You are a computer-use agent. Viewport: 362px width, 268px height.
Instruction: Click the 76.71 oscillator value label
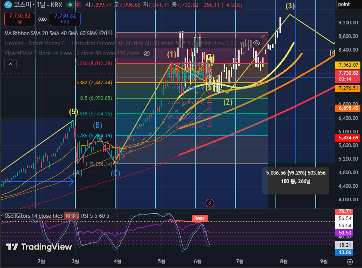coord(345,211)
